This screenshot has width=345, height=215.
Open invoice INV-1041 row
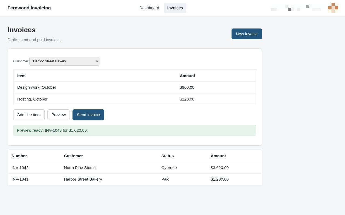point(135,179)
